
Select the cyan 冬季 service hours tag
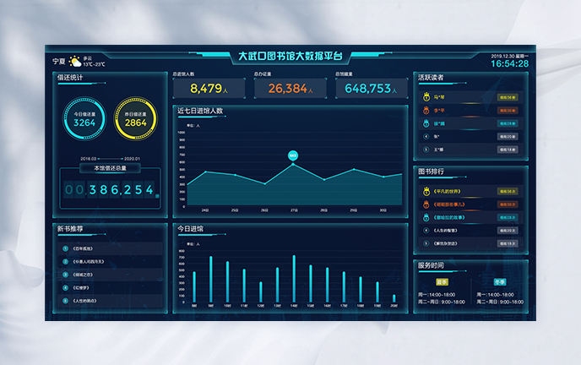click(x=500, y=281)
